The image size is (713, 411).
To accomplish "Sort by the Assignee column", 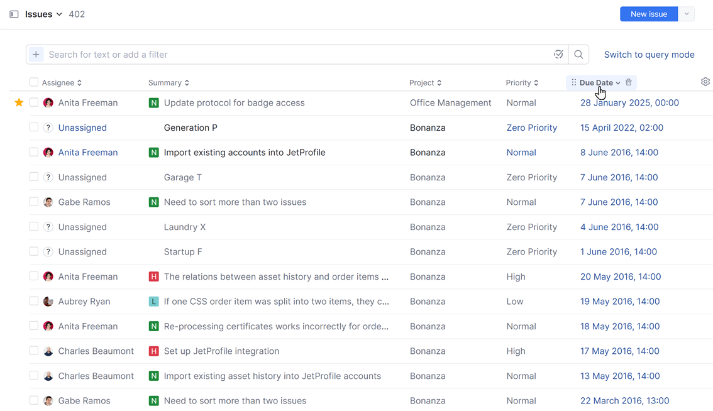I will (62, 83).
